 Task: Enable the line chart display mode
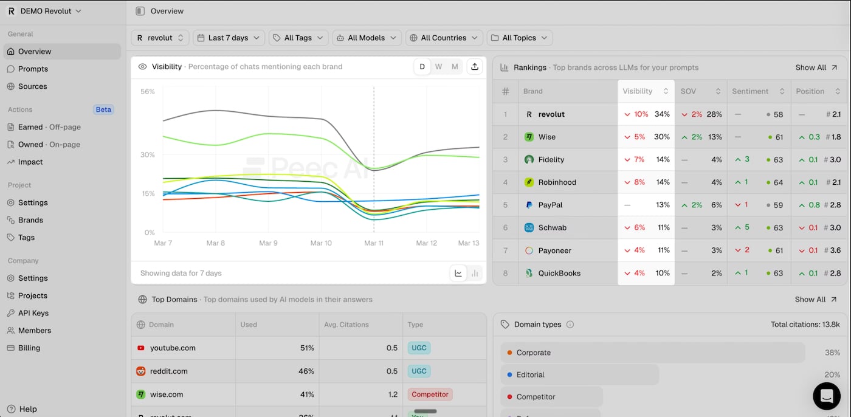point(458,273)
